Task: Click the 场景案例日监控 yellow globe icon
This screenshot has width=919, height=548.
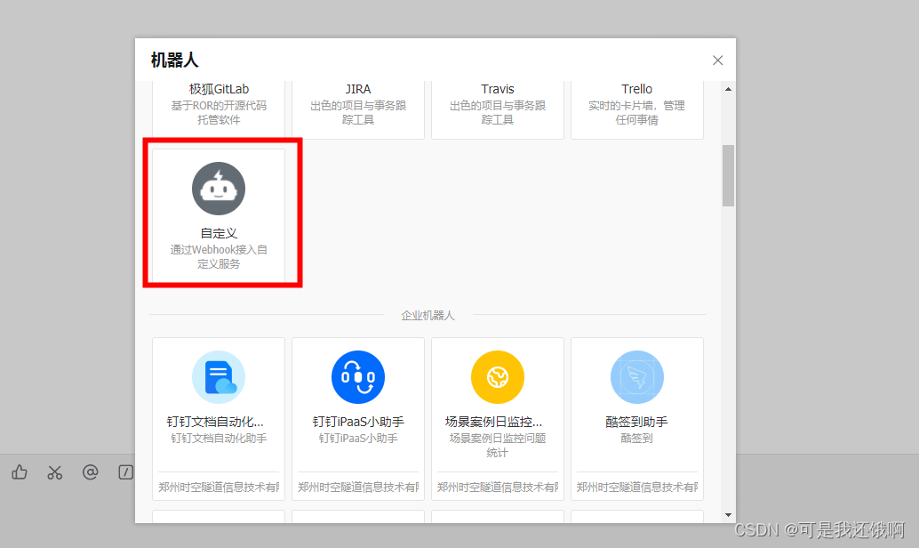Action: coord(498,377)
